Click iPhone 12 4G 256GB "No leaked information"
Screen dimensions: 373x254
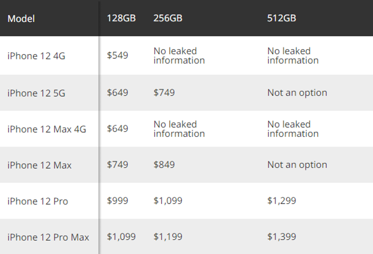[x=179, y=56]
